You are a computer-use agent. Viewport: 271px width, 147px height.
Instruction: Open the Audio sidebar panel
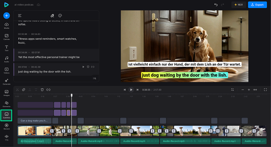tap(6, 59)
